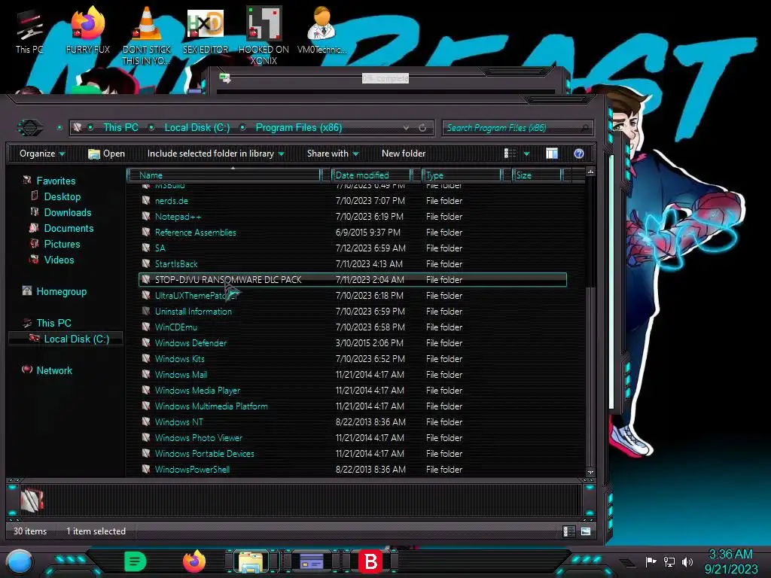Click the search magnifier icon
The image size is (771, 578).
[x=584, y=128]
